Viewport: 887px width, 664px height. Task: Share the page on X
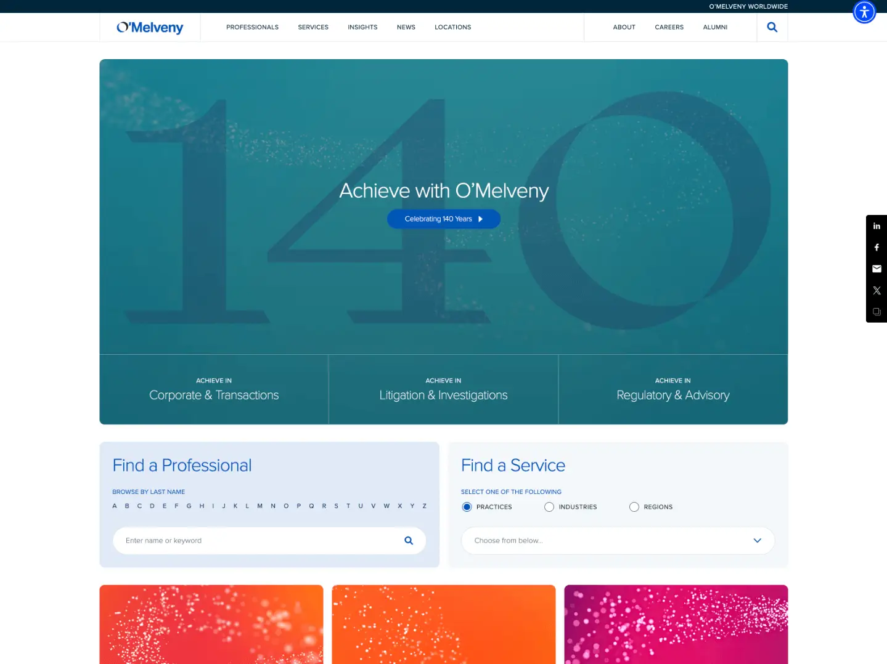(877, 290)
